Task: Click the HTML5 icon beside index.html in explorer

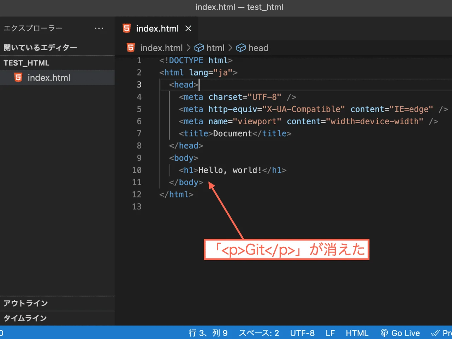Action: pyautogui.click(x=18, y=77)
